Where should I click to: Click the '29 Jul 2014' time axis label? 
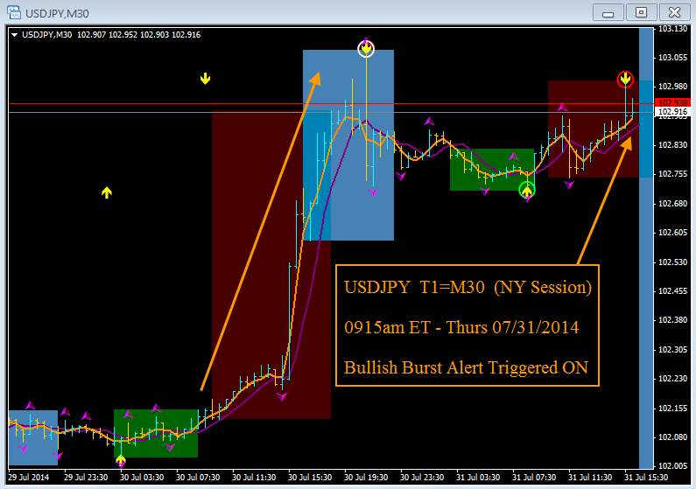click(x=28, y=478)
